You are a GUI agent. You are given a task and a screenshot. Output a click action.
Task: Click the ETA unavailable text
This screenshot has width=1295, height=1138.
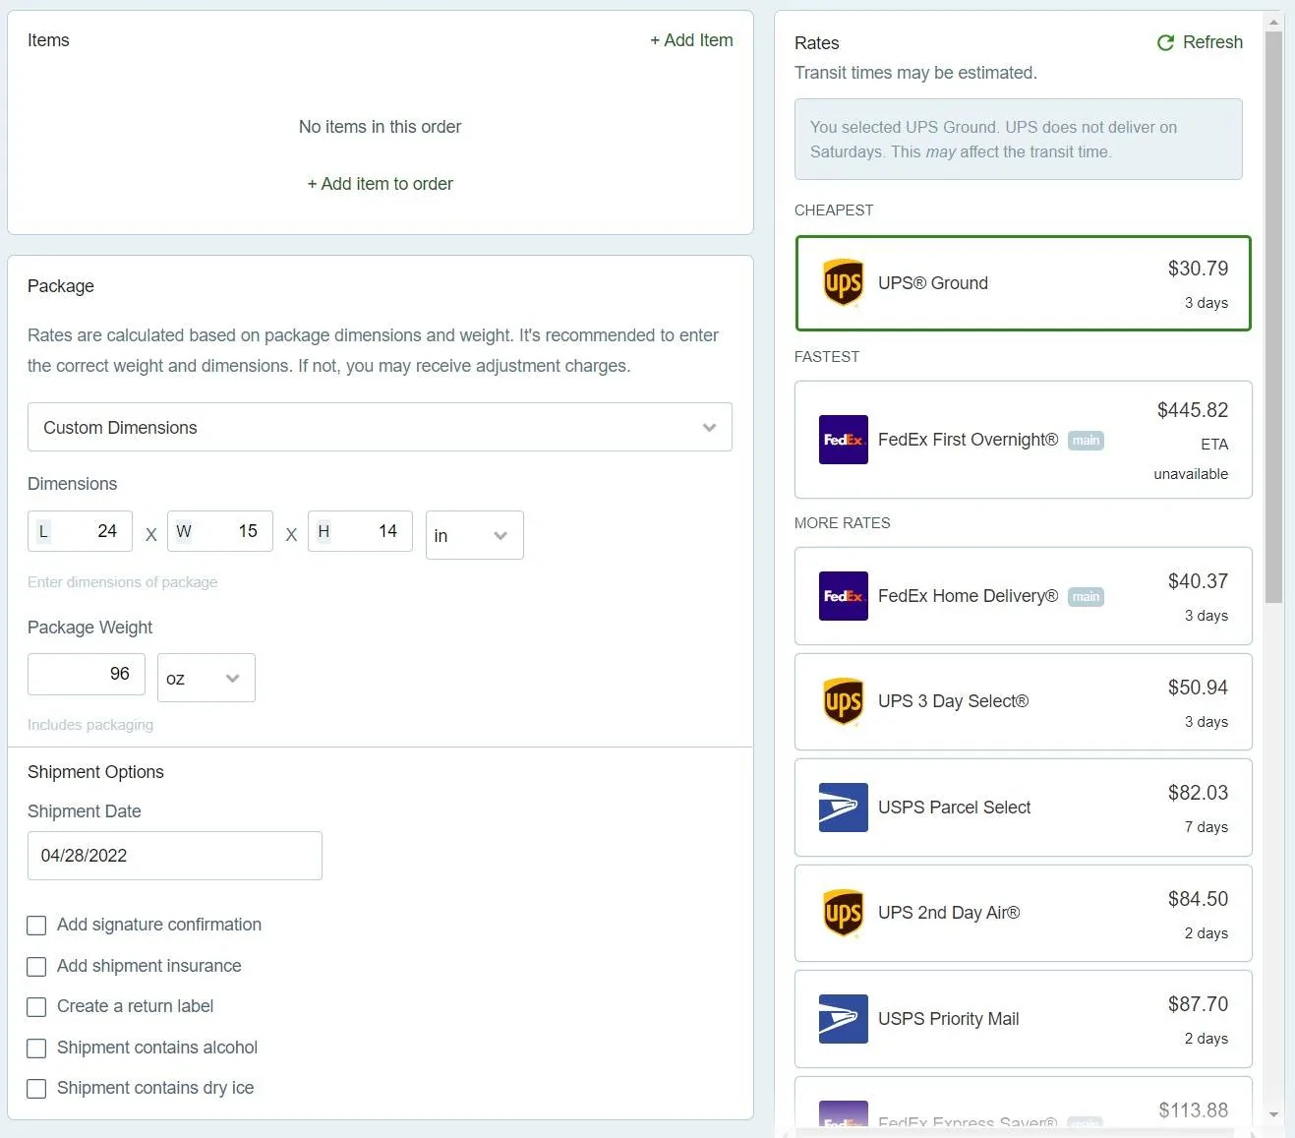[x=1191, y=459]
